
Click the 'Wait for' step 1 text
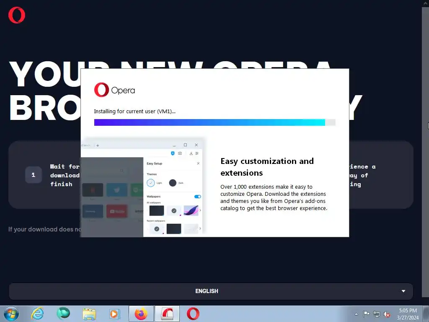(65, 175)
